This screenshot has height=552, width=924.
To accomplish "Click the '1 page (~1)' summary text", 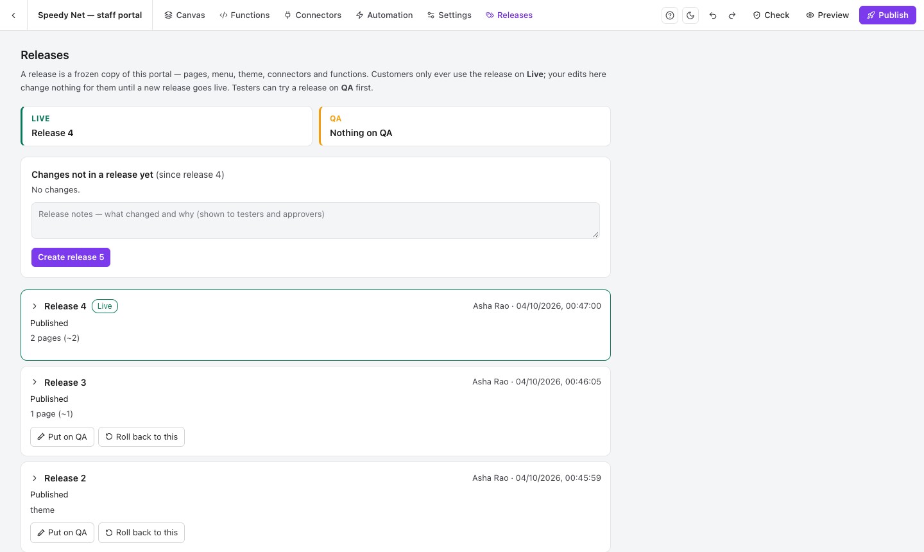I will pyautogui.click(x=51, y=414).
